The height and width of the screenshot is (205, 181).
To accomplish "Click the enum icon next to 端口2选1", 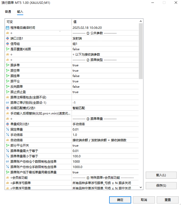I will pos(8,39).
